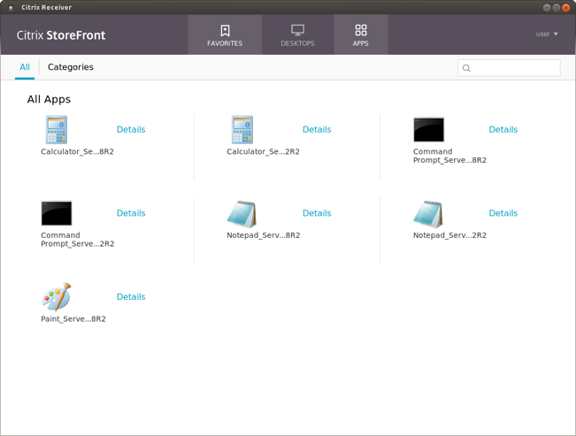Click the magnifier search icon
Screen dimensions: 576x436
click(467, 68)
